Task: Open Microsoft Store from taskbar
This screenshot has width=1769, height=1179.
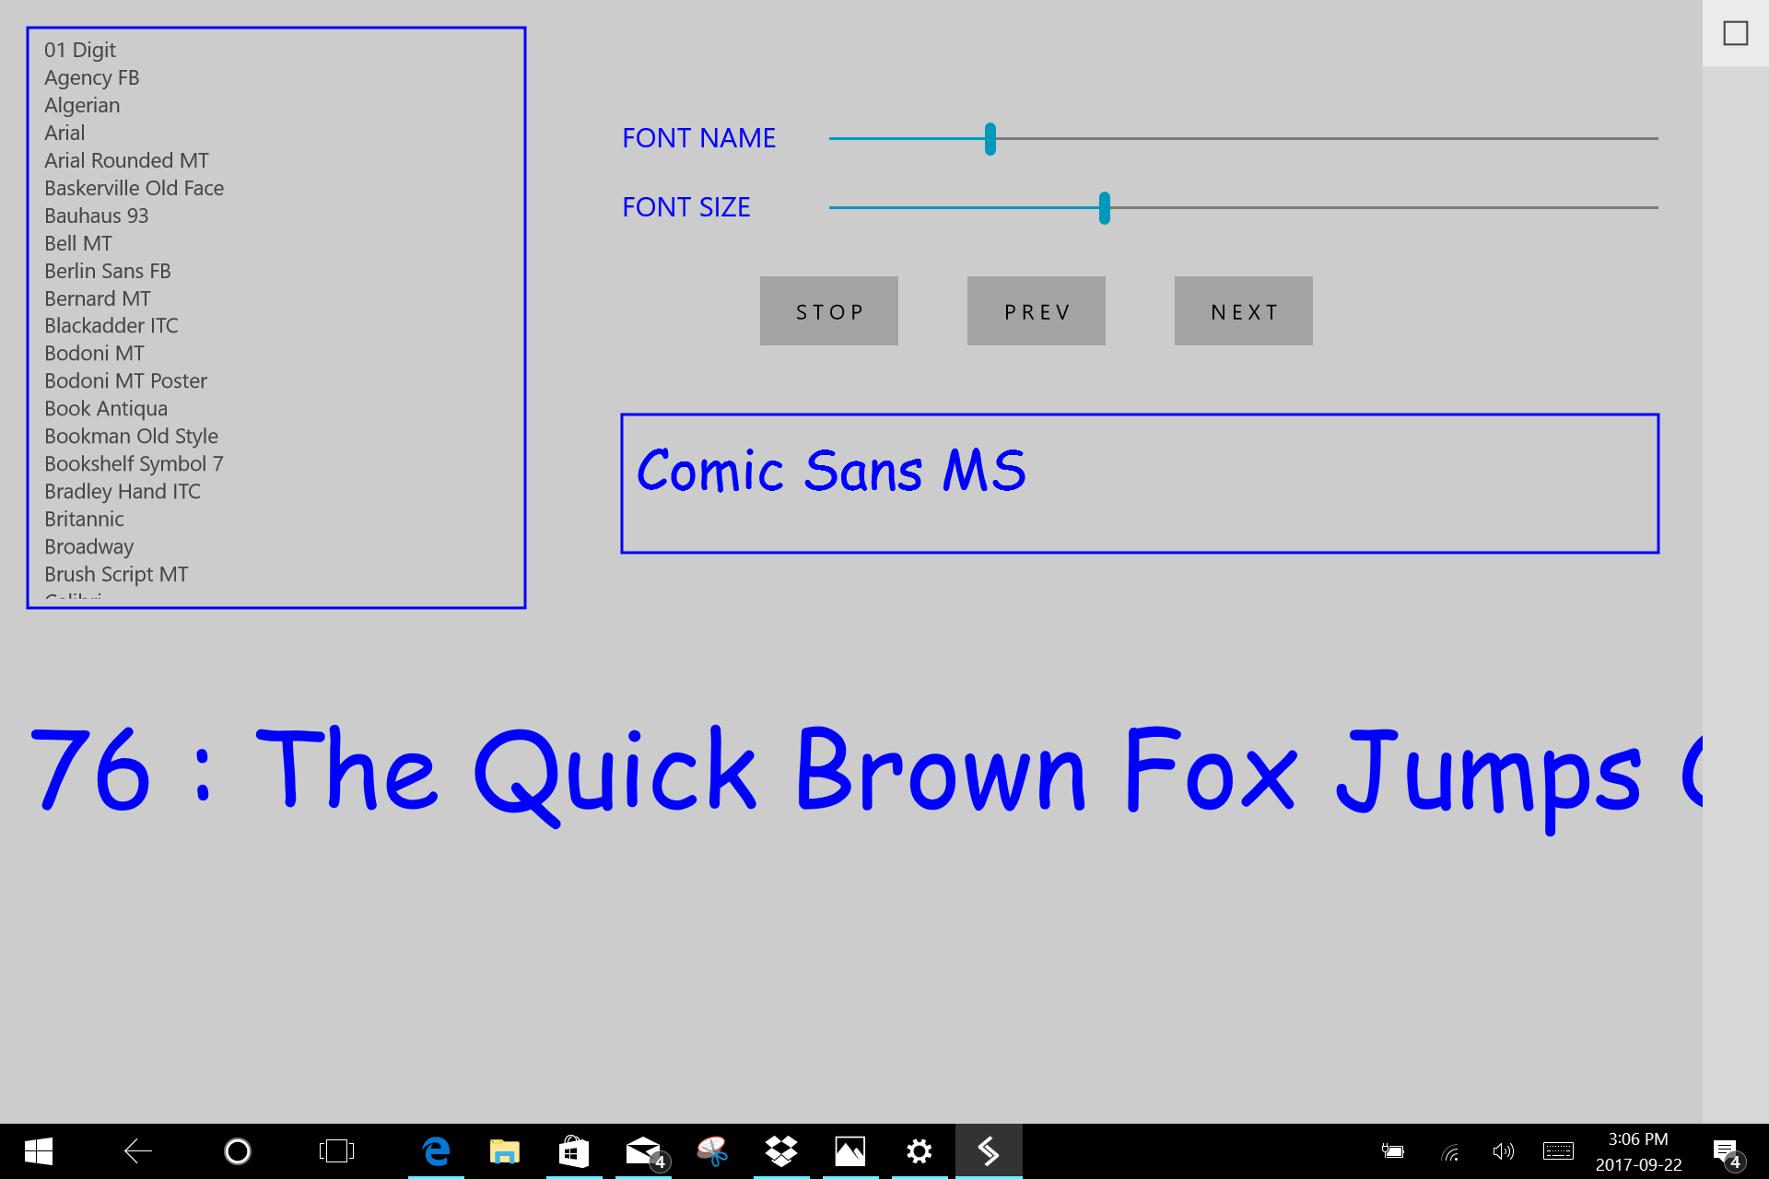Action: (574, 1151)
